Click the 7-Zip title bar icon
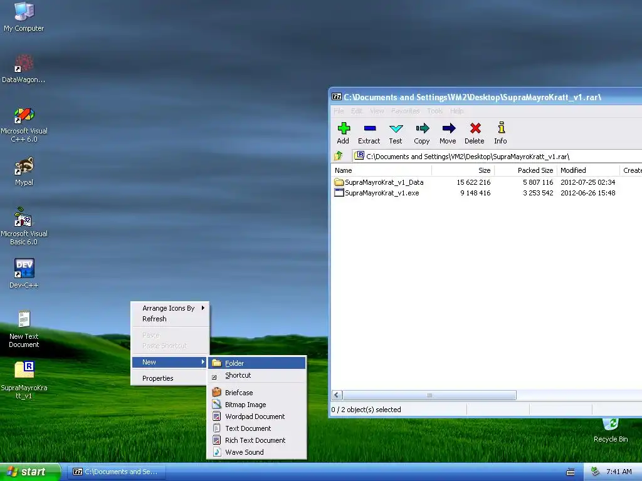This screenshot has height=481, width=642. pos(337,97)
